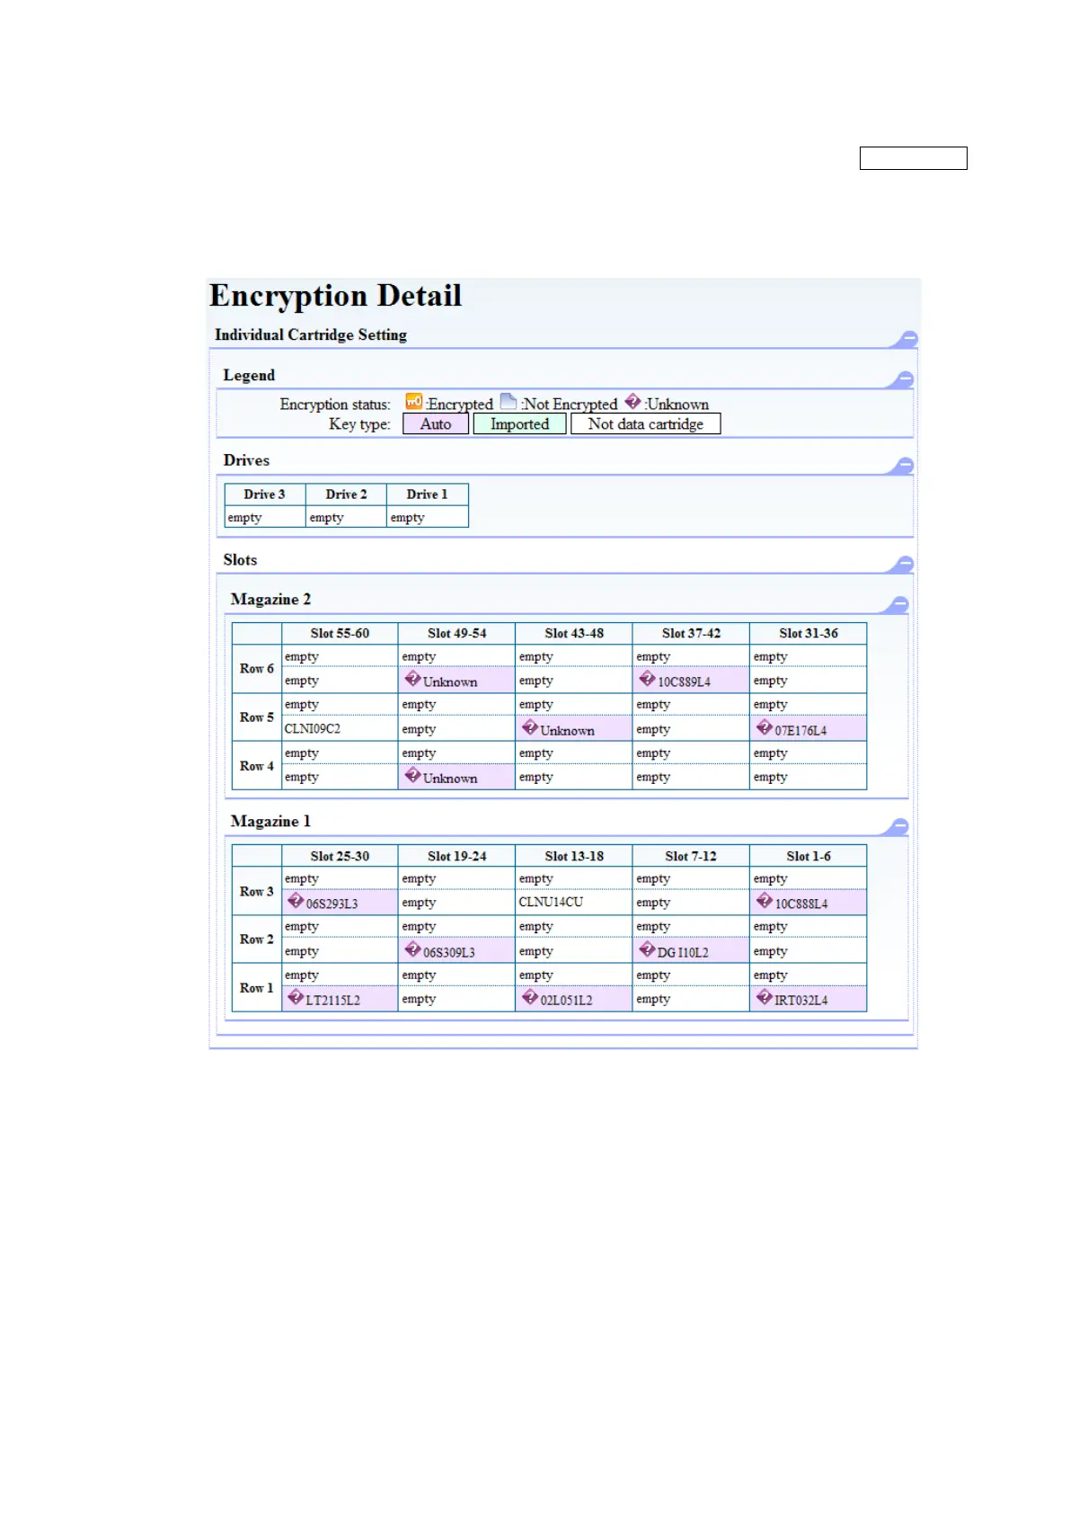Click the 07E176L4 cartridge label
The image size is (1070, 1514).
point(800,731)
